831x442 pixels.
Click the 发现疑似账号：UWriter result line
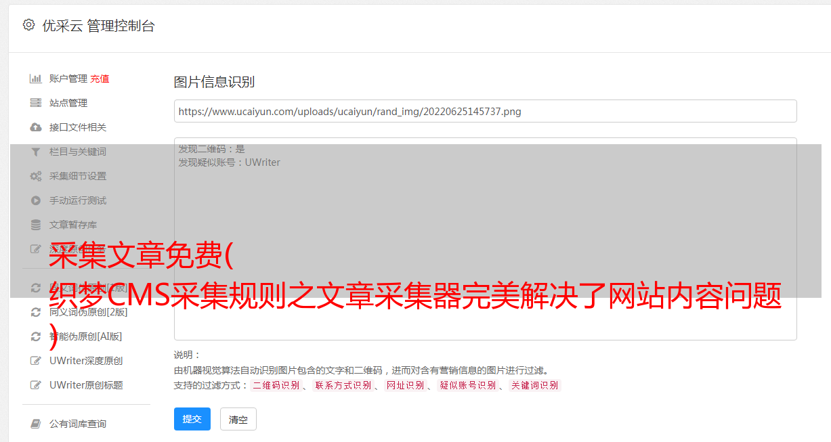tap(229, 162)
